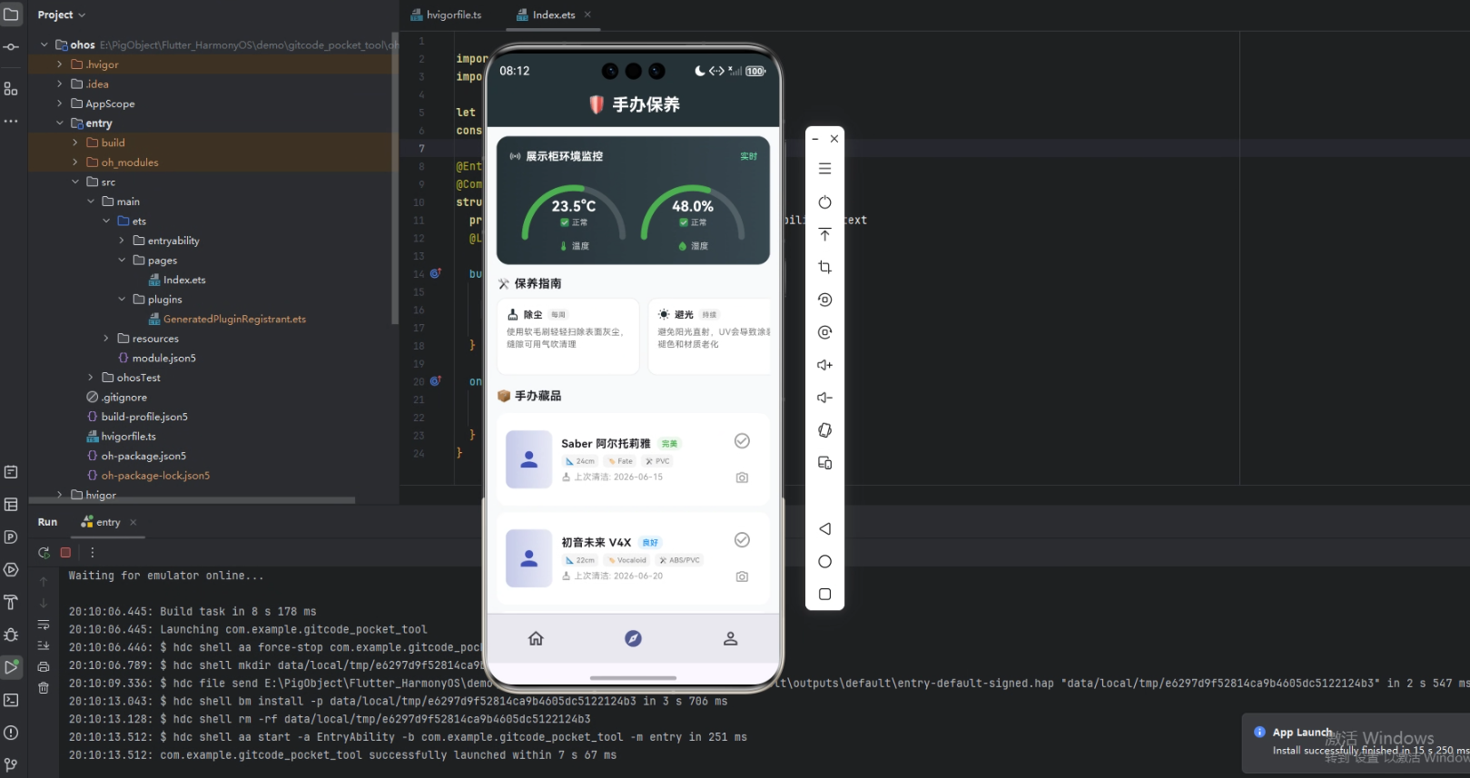The image size is (1470, 778).
Task: Tap the emulator back triangle button
Action: pos(824,528)
